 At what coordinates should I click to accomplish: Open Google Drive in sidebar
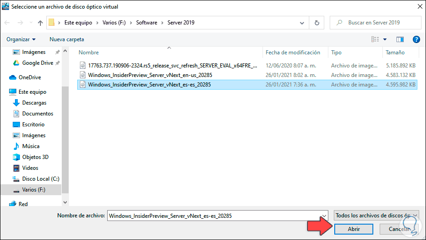[x=38, y=63]
